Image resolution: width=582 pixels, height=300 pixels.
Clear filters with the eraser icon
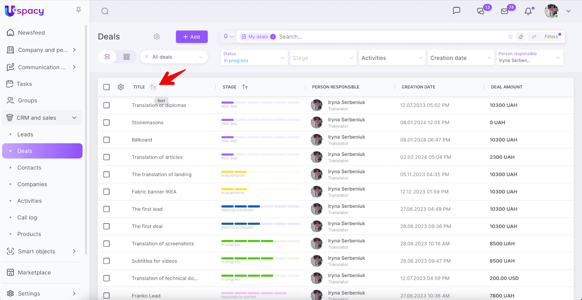point(521,37)
